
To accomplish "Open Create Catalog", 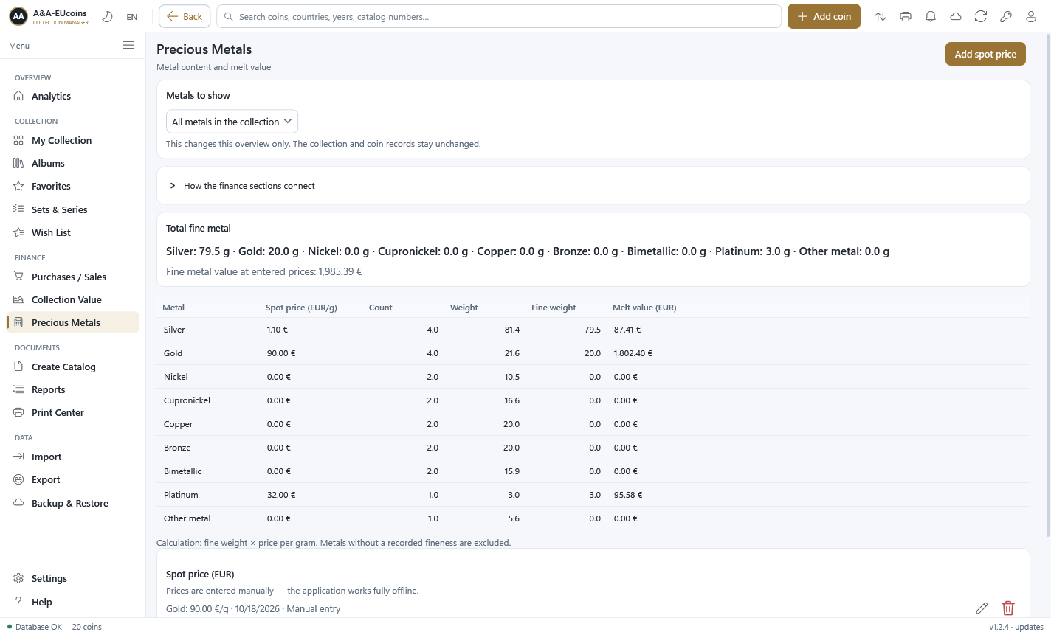I will point(72,367).
